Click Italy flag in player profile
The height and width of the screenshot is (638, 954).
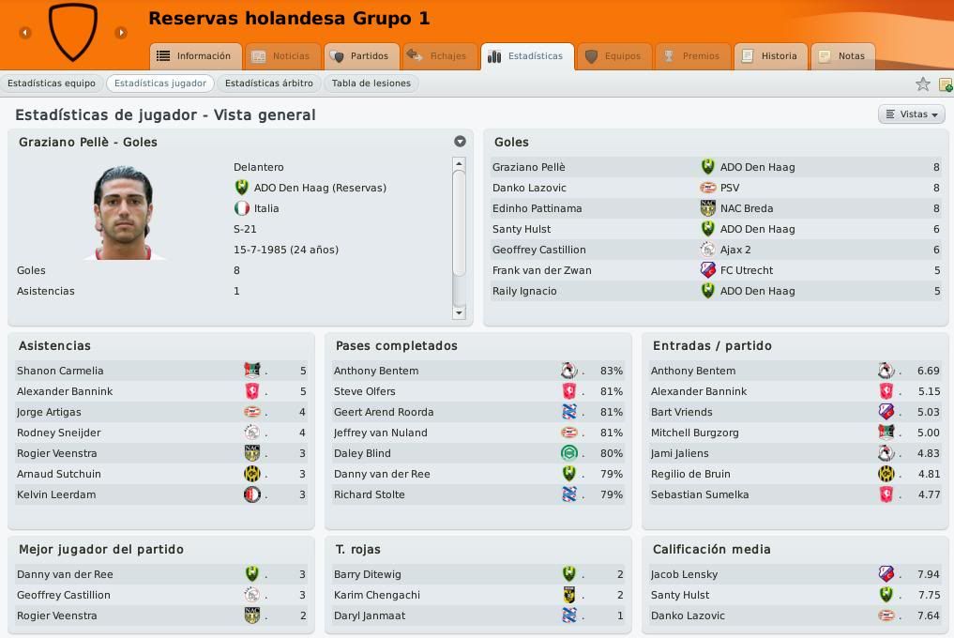click(x=241, y=208)
